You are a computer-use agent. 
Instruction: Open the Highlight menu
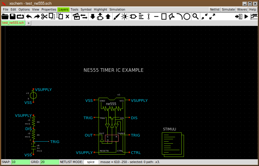(100, 9)
